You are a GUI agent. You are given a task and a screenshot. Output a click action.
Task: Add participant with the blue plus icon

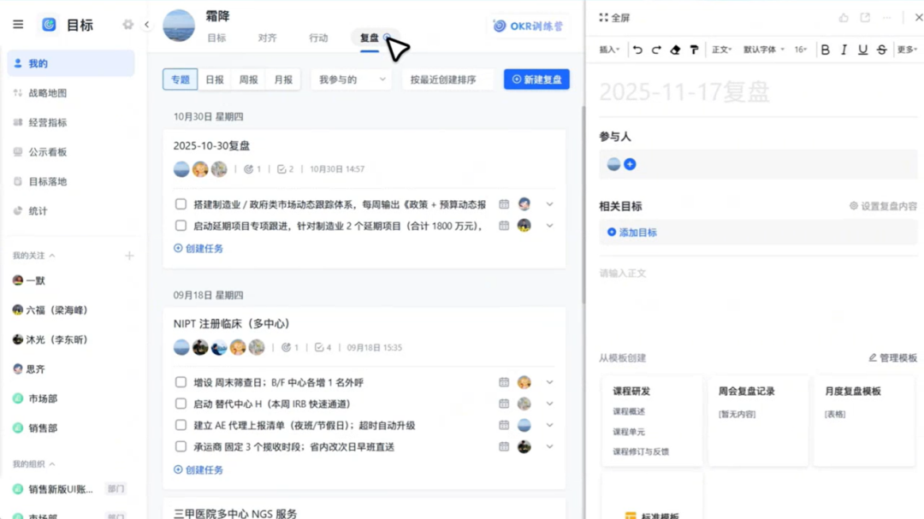[x=630, y=164]
